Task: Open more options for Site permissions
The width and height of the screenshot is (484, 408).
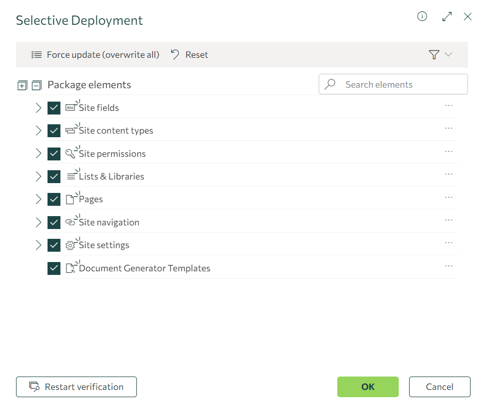Action: pyautogui.click(x=448, y=151)
